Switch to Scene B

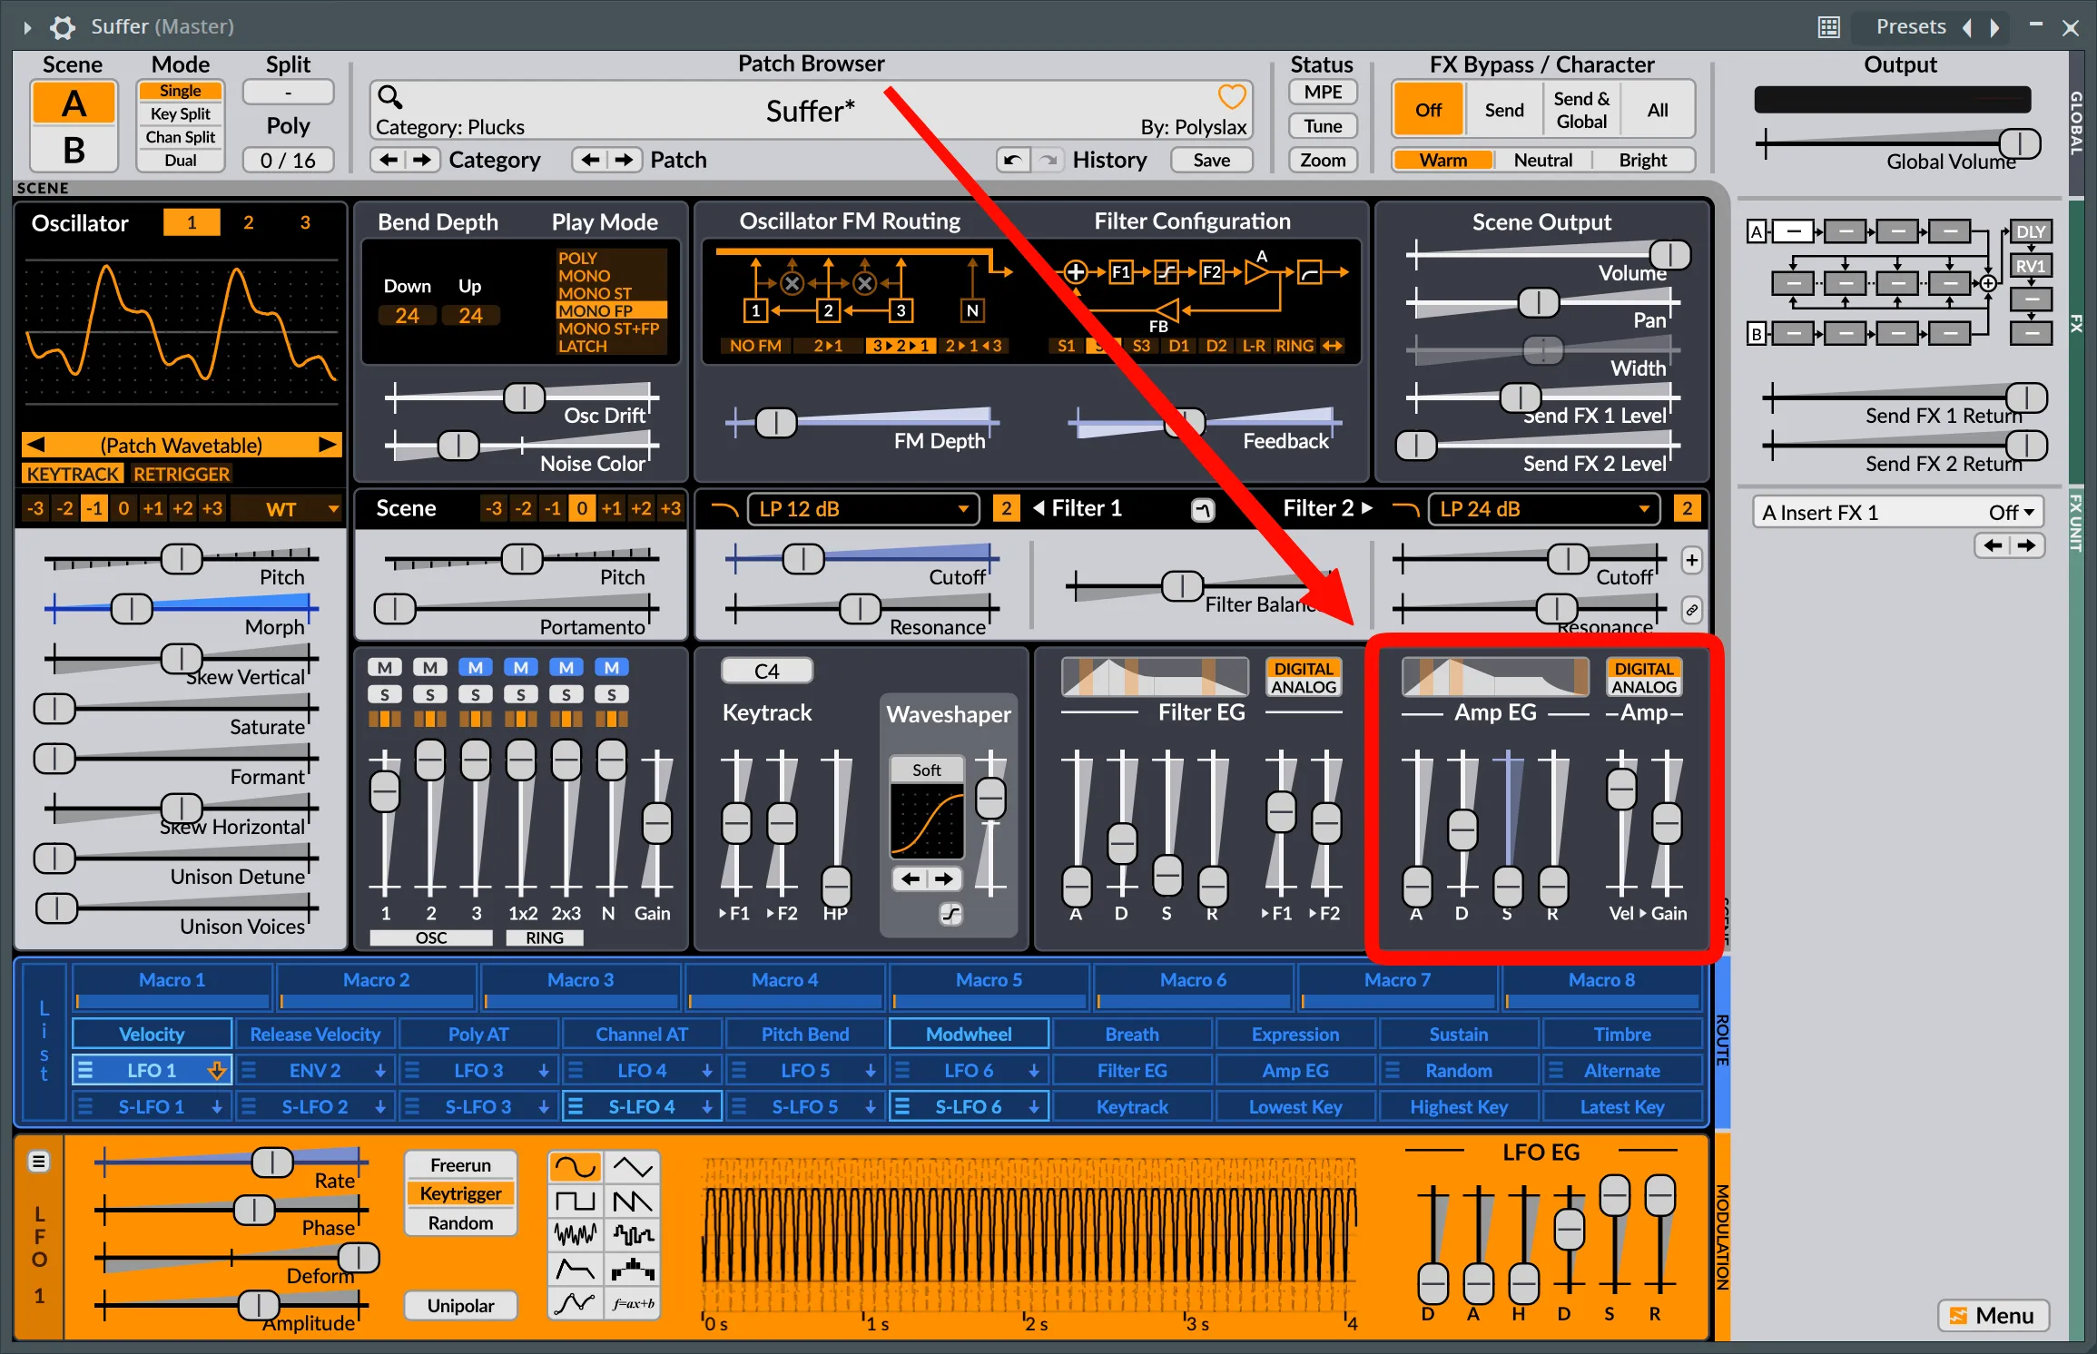coord(74,150)
